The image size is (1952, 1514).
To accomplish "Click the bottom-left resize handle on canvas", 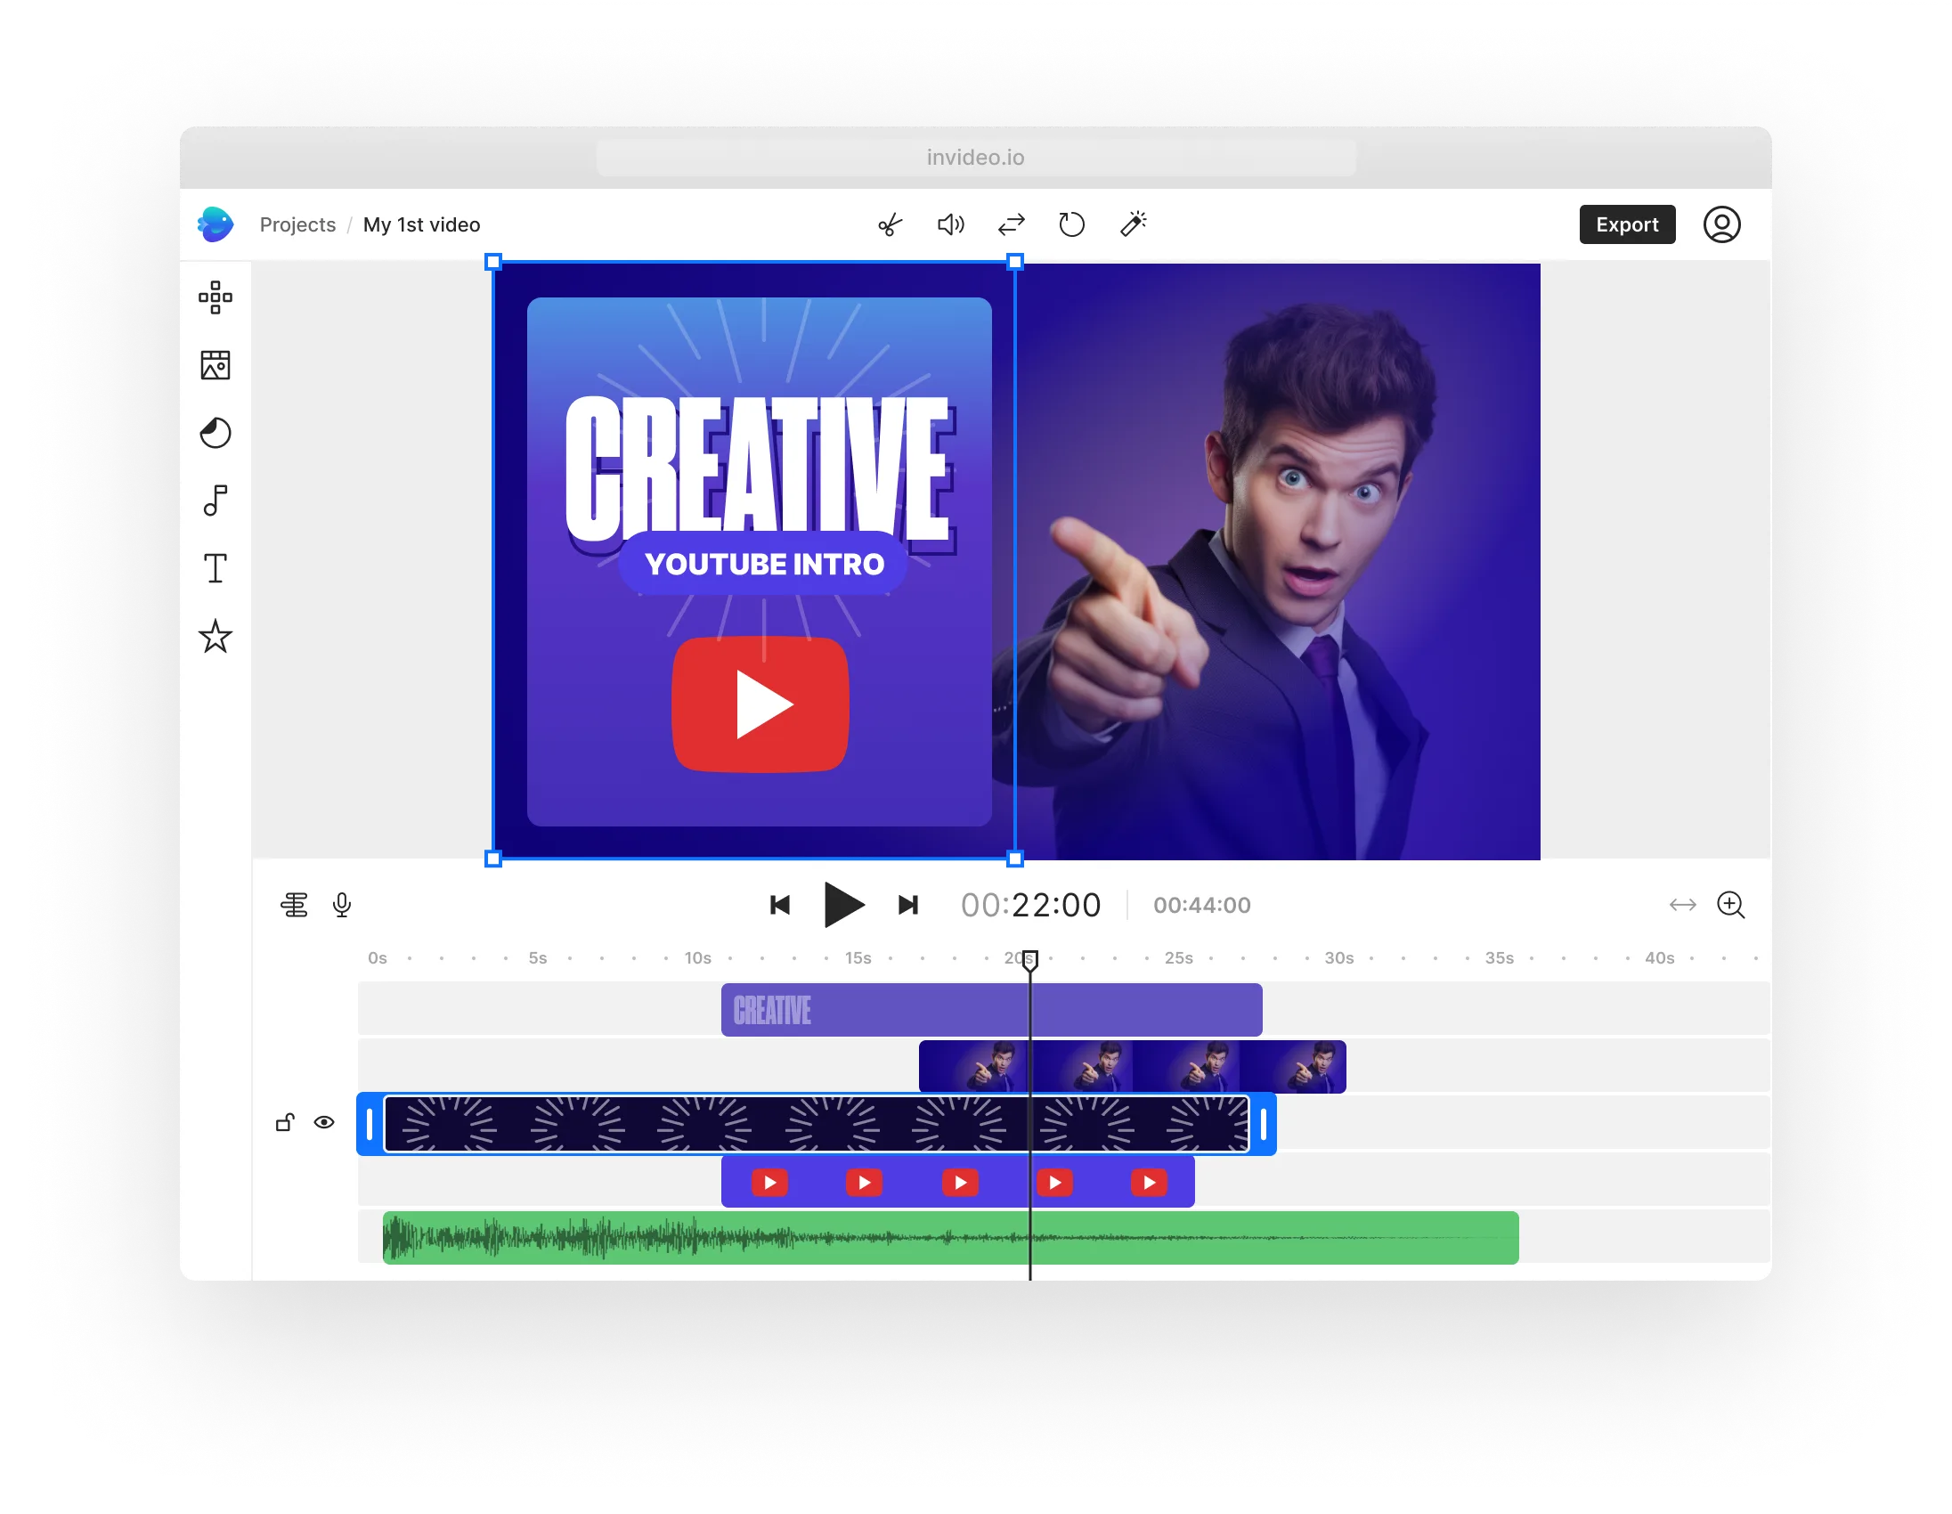I will click(x=493, y=859).
